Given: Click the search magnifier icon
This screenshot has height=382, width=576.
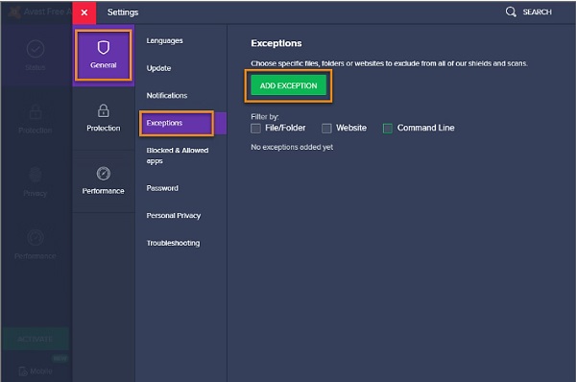Looking at the screenshot, I should click(x=511, y=12).
